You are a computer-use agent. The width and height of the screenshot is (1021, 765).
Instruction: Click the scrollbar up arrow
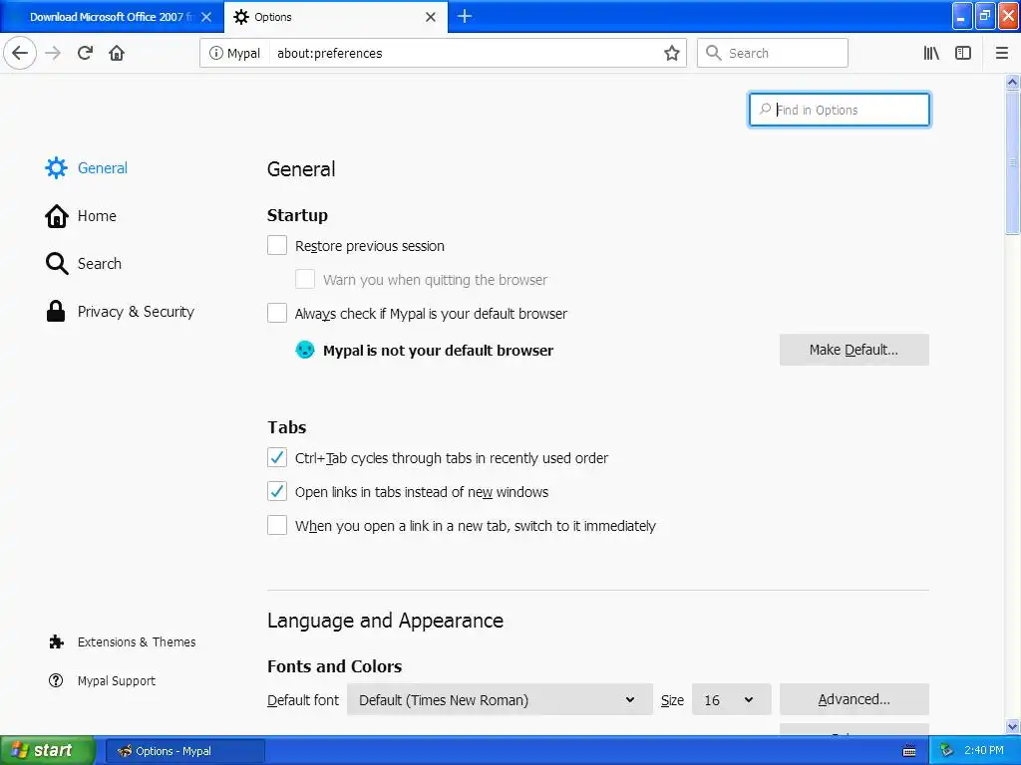click(1012, 83)
